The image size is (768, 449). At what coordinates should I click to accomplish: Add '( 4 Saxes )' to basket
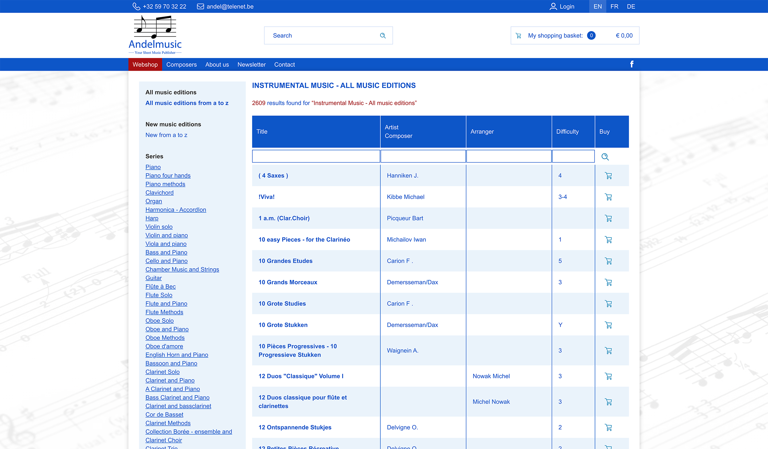tap(608, 176)
